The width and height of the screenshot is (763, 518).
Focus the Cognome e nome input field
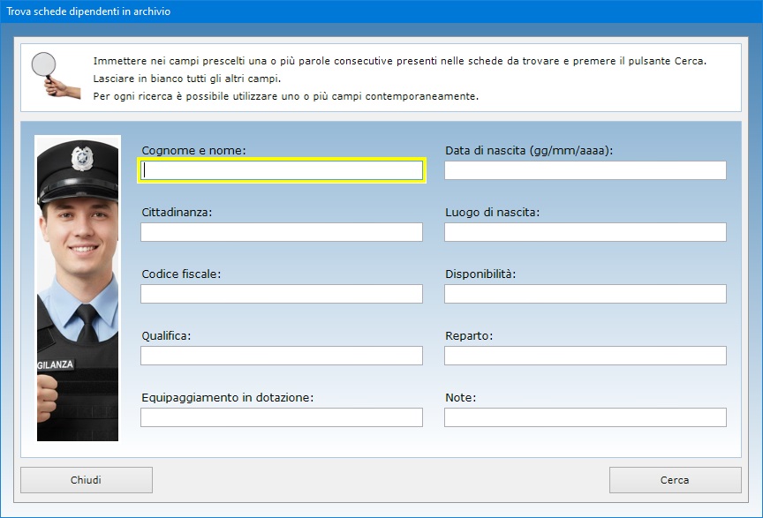click(282, 170)
